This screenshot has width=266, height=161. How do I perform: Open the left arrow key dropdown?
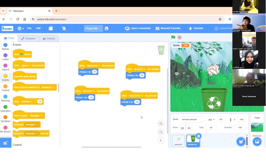click(89, 91)
